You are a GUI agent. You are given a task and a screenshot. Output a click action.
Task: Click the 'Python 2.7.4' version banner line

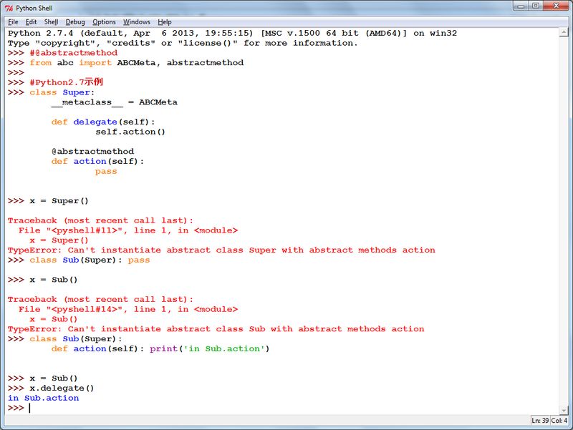coord(232,33)
